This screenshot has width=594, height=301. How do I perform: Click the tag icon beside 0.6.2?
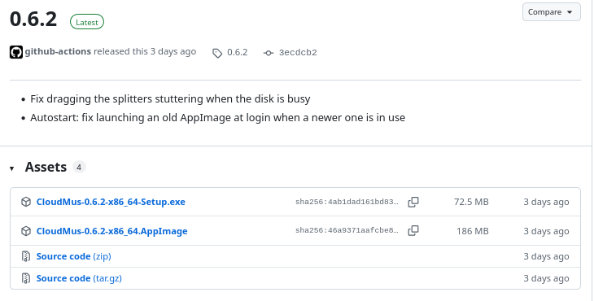[217, 53]
